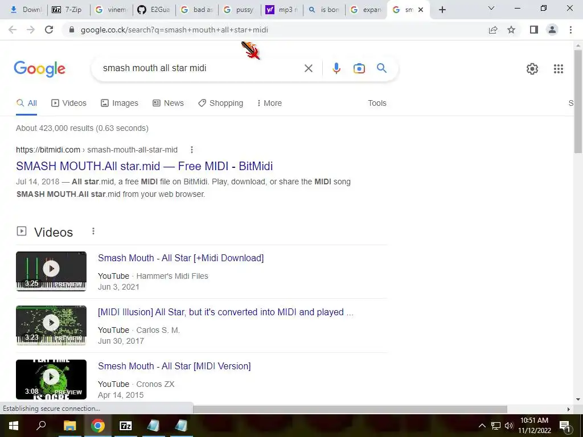Expand the More search filters
This screenshot has height=437, width=583.
coord(269,103)
